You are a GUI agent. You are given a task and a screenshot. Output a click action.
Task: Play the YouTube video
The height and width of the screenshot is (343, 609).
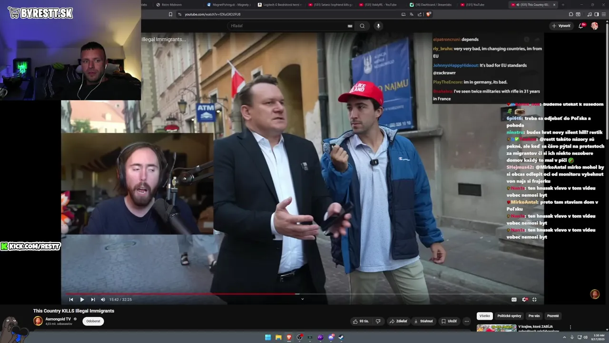(82, 299)
